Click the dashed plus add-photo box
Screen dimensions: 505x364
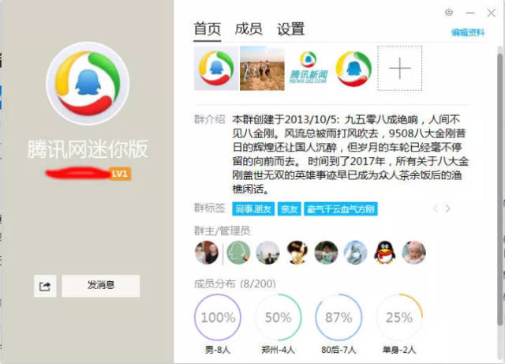point(400,68)
